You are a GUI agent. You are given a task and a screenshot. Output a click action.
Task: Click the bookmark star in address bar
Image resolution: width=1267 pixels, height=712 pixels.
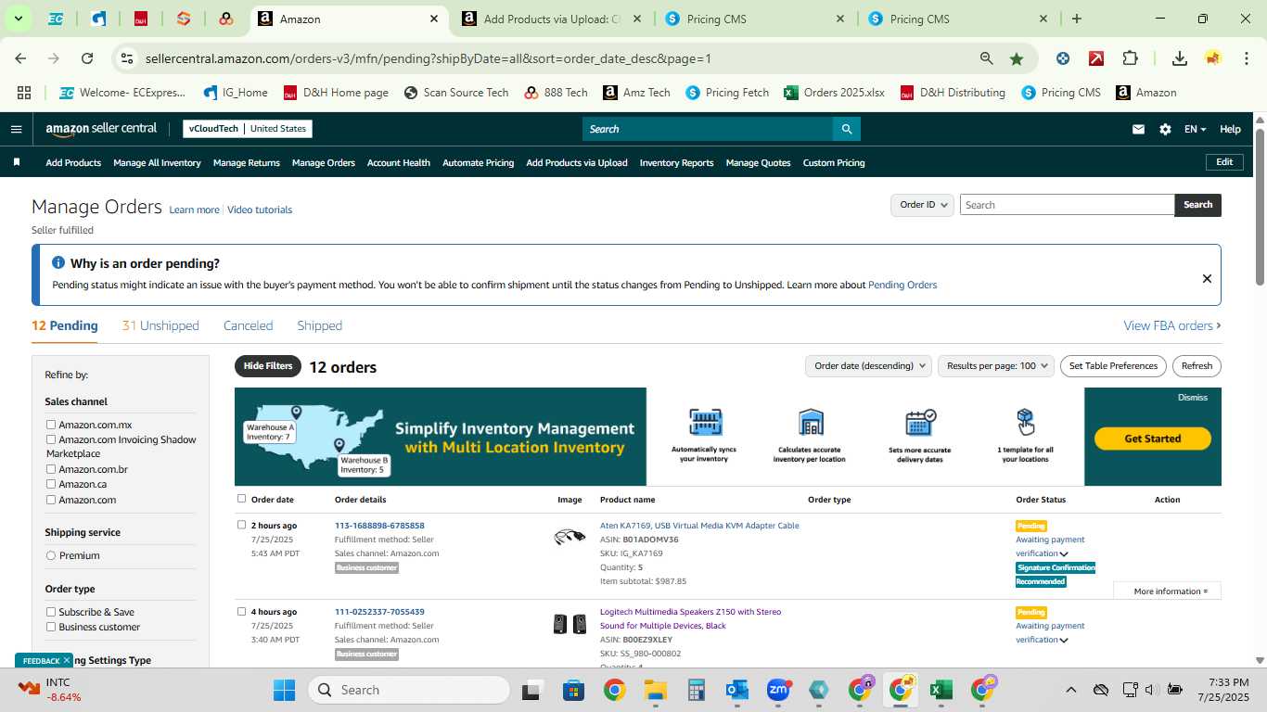click(1017, 58)
